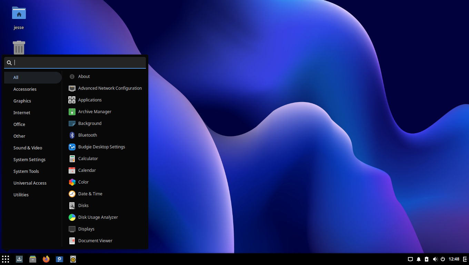Open Date & Time clock icon
Viewport: 469px width, 265px height.
pos(72,194)
